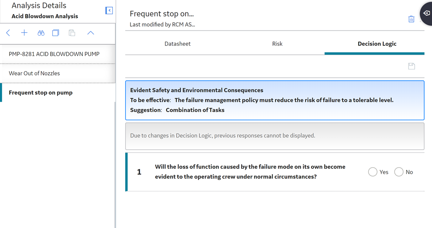Collapse toolbar with up chevron
The image size is (432, 228).
click(91, 33)
